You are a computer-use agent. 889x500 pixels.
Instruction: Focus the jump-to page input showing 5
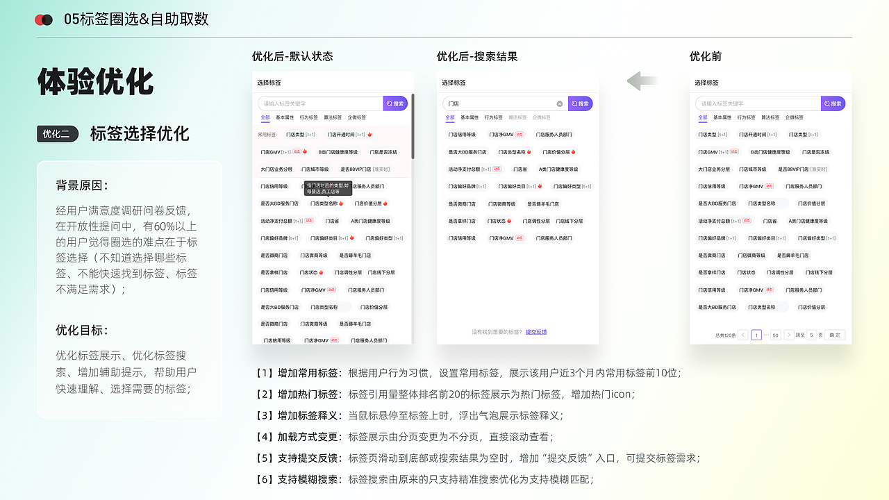click(811, 335)
